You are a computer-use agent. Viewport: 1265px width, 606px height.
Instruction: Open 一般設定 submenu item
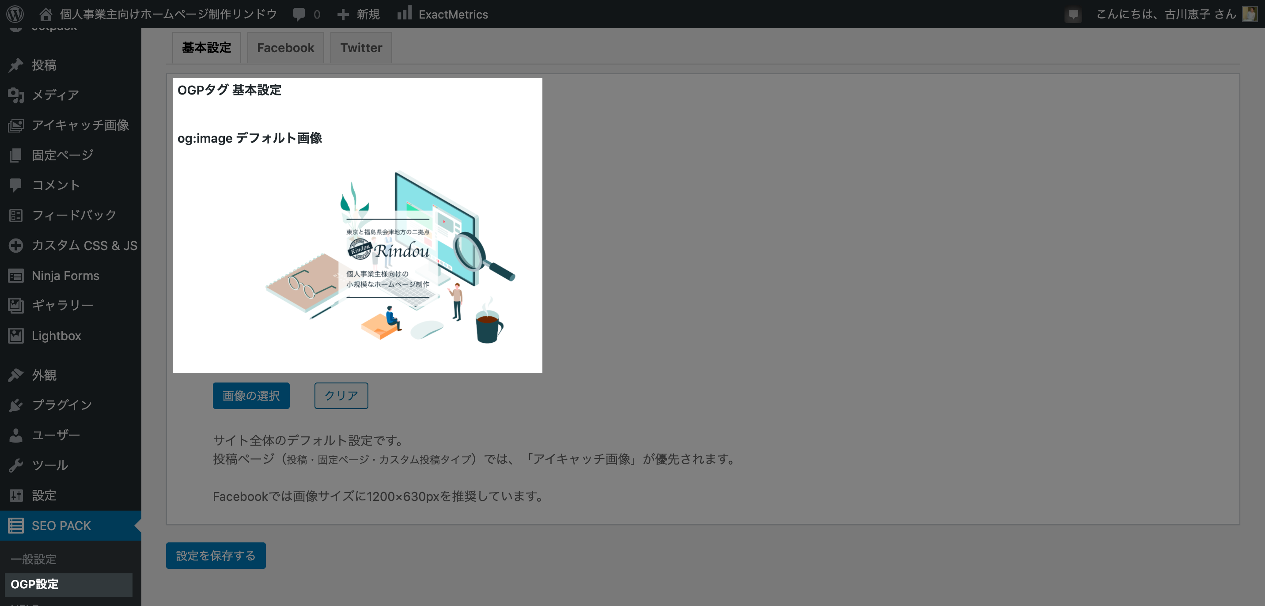tap(34, 559)
